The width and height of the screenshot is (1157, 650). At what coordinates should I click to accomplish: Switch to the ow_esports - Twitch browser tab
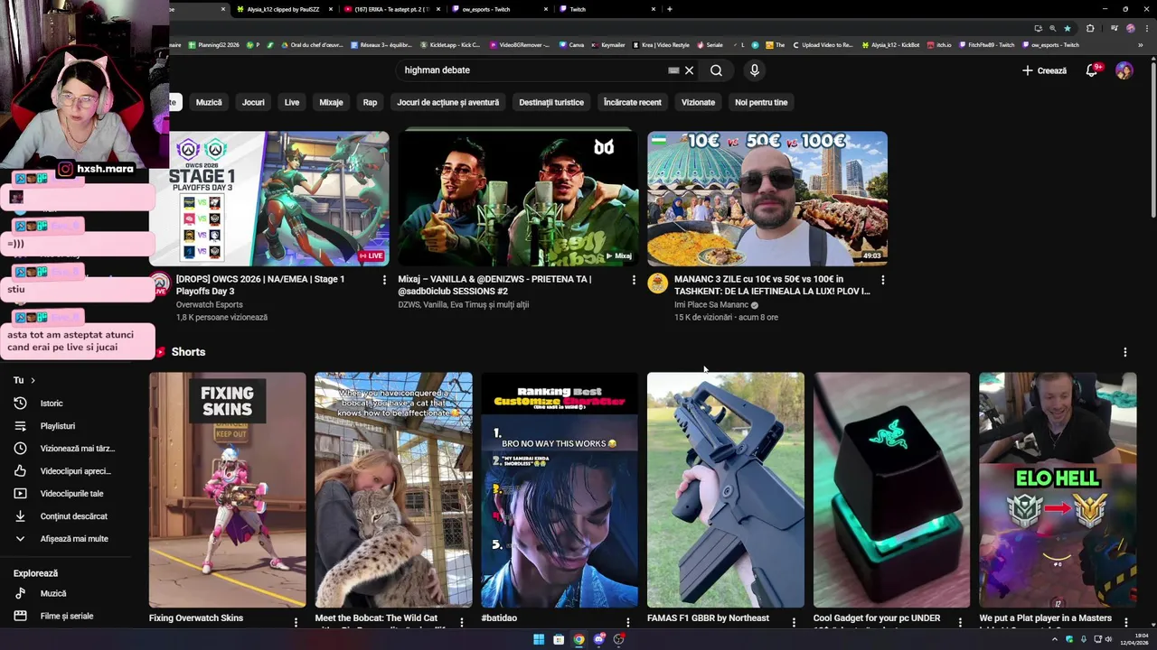coord(499,9)
